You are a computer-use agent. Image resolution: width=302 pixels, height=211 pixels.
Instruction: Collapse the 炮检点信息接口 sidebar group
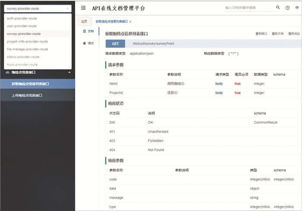pyautogui.click(x=69, y=72)
